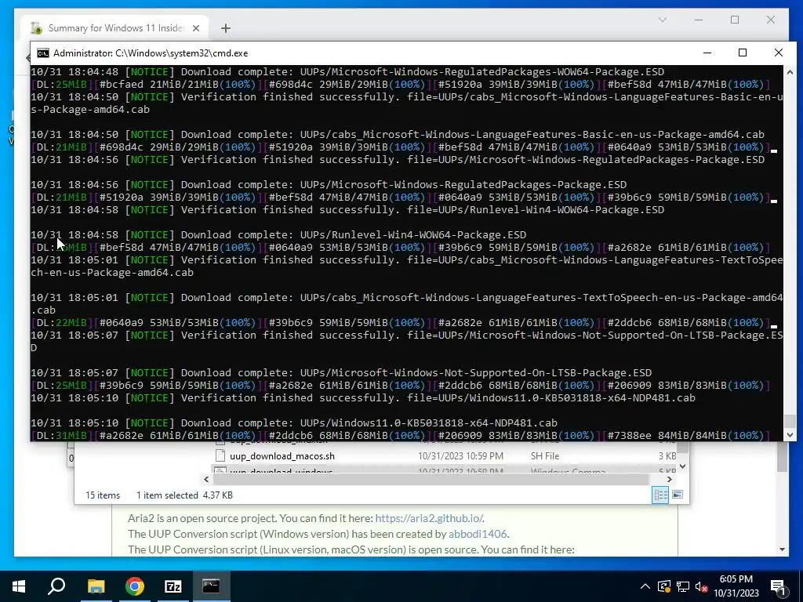Minimize the Administrator cmd.exe window
The width and height of the screenshot is (803, 602).
click(x=707, y=53)
